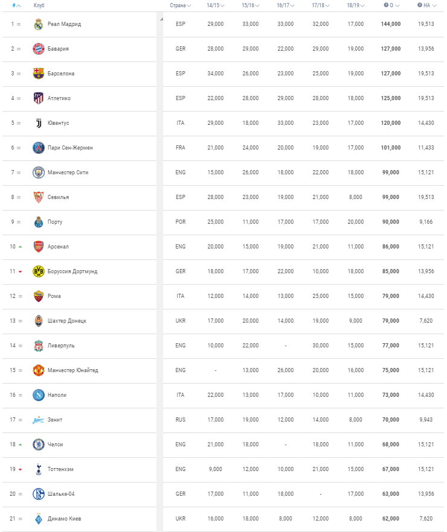Sort by the 18/19 season column
The height and width of the screenshot is (532, 447).
[x=355, y=5]
